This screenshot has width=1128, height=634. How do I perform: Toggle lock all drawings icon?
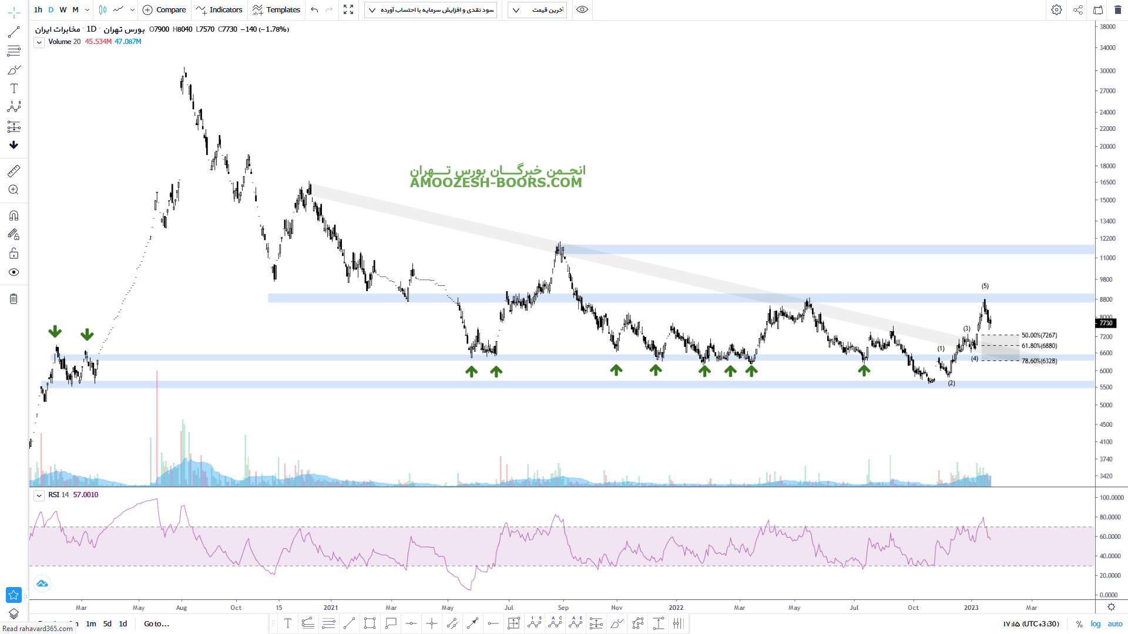click(14, 254)
